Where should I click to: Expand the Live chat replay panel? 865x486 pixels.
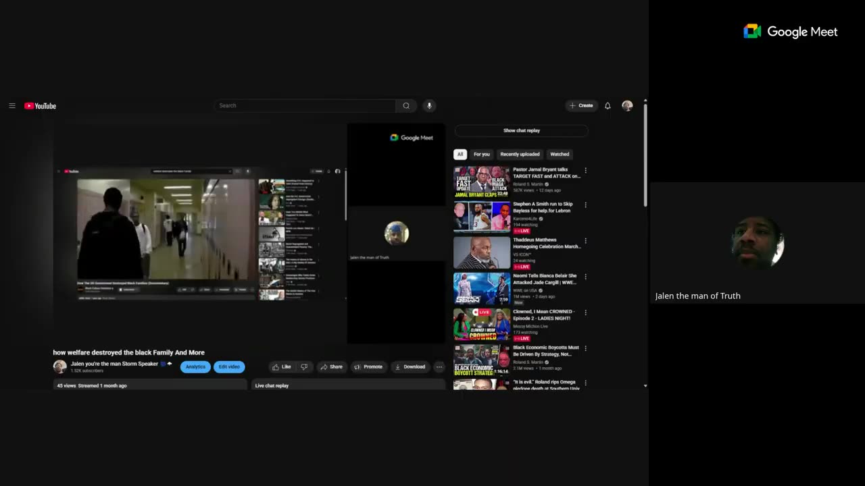(349, 385)
